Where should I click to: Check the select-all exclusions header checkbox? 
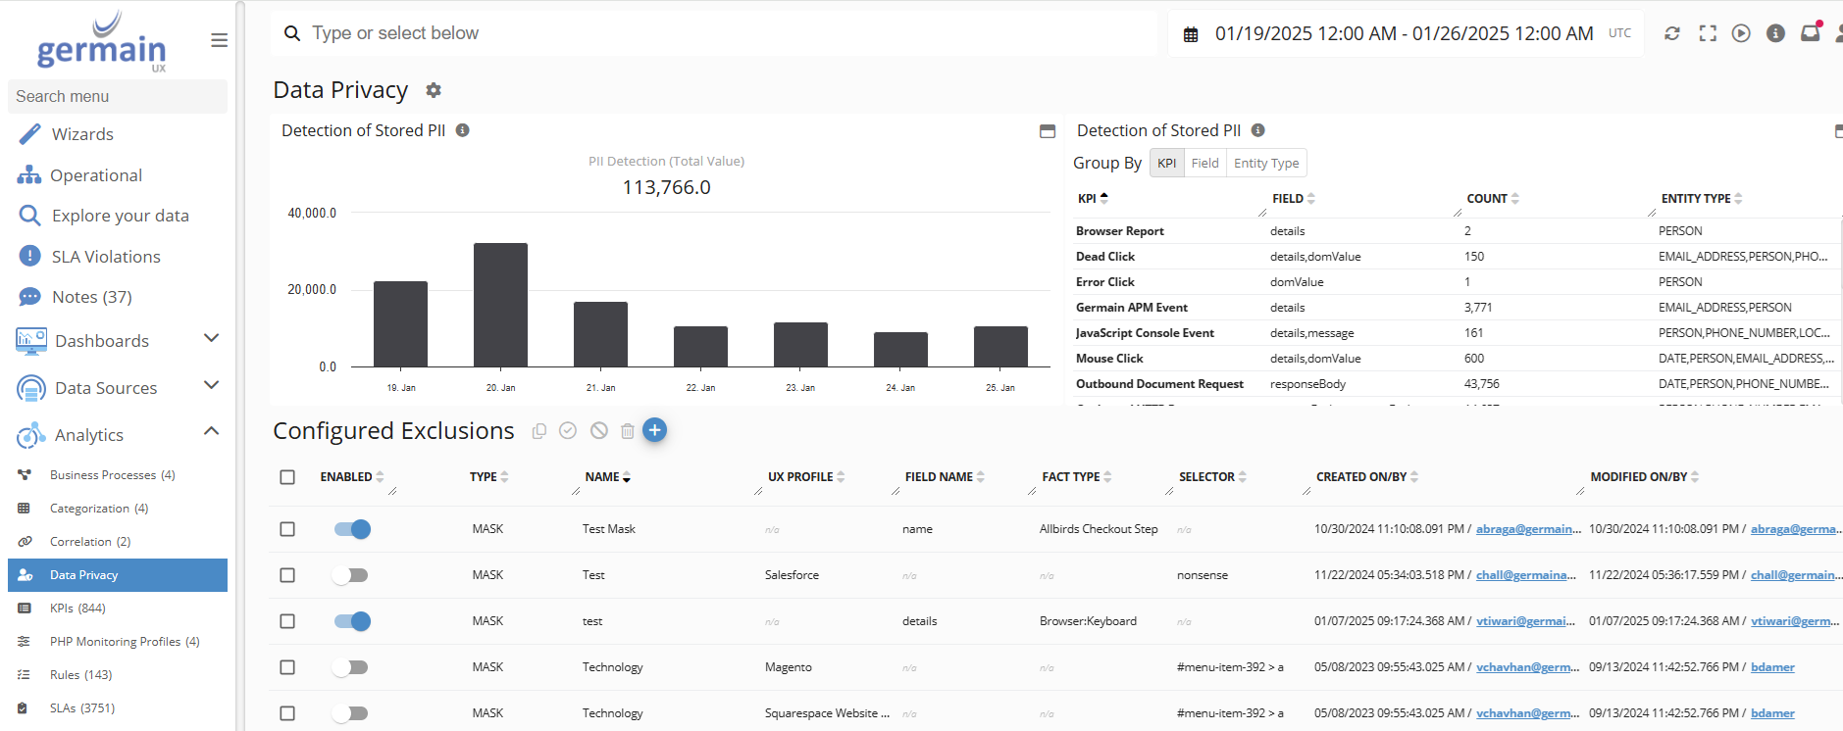click(x=287, y=477)
